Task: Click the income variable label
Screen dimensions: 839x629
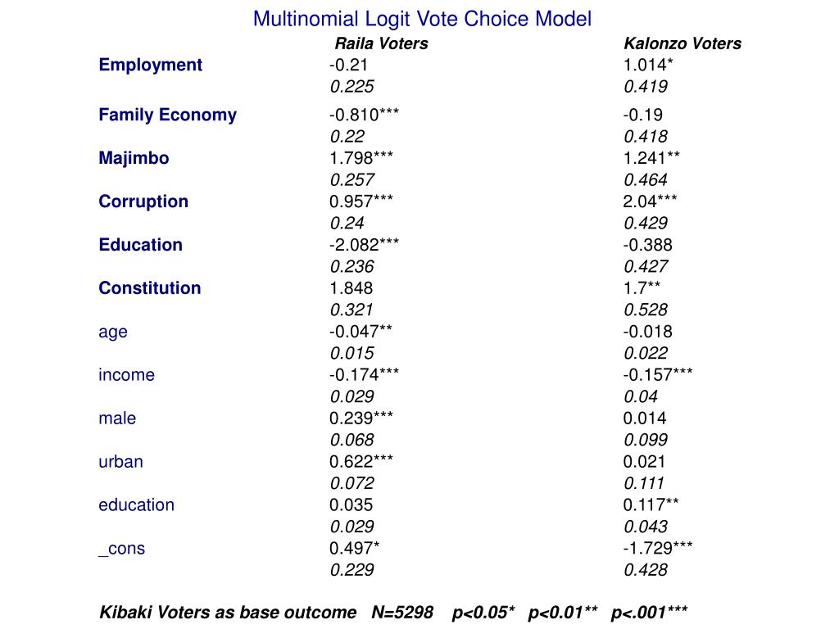Action: (126, 374)
